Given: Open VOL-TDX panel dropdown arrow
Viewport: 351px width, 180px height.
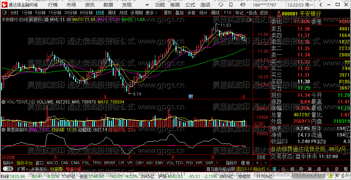Looking at the screenshot, I should [x=3, y=102].
